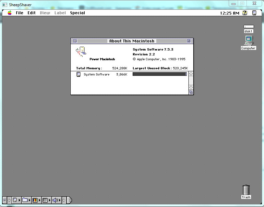The image size is (264, 207).
Task: Select the Computer desktop icon
Action: pyautogui.click(x=248, y=41)
